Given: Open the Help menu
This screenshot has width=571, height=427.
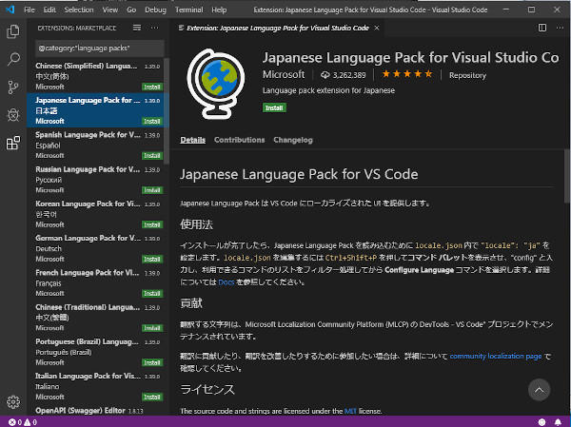Looking at the screenshot, I should pos(219,10).
